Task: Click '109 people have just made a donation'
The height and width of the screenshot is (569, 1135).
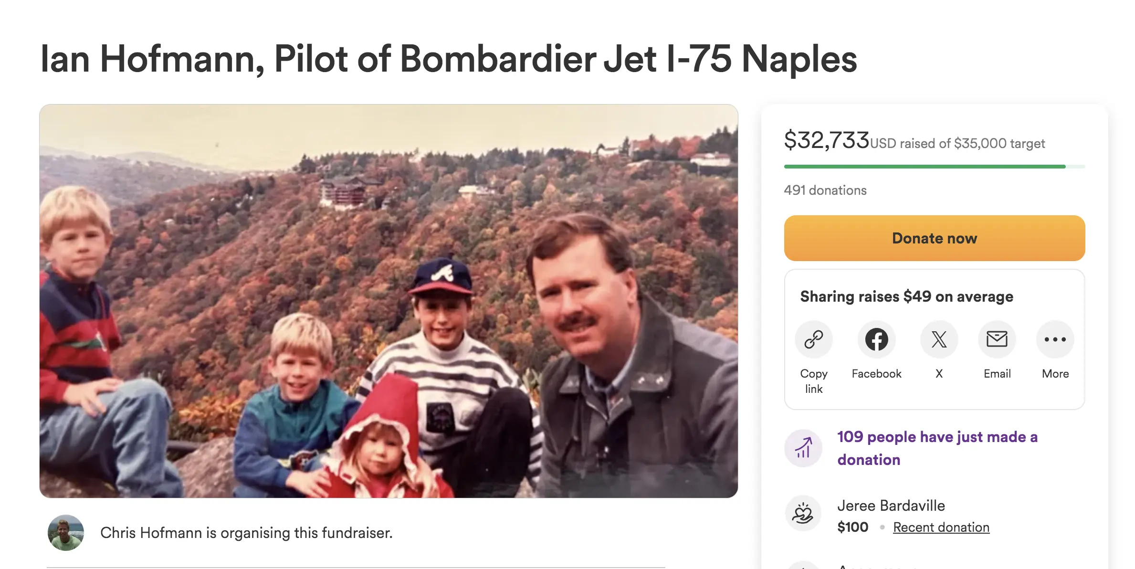Action: point(937,448)
